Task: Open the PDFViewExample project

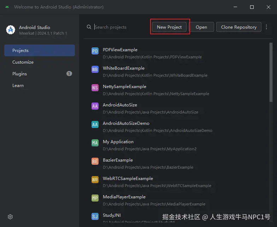Action: pos(120,50)
